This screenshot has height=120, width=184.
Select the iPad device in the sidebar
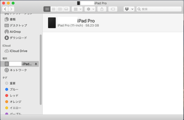pos(20,64)
